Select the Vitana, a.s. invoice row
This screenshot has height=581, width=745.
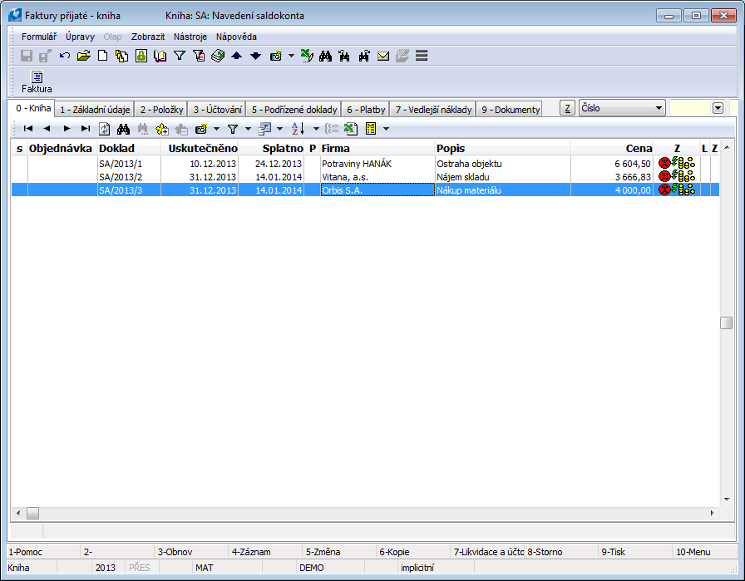point(347,177)
